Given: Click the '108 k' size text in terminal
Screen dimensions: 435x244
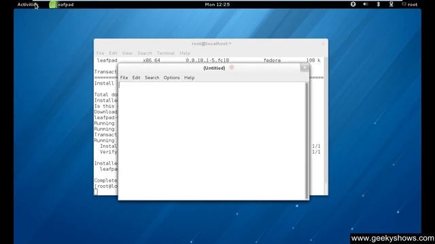Looking at the screenshot, I should [x=313, y=60].
